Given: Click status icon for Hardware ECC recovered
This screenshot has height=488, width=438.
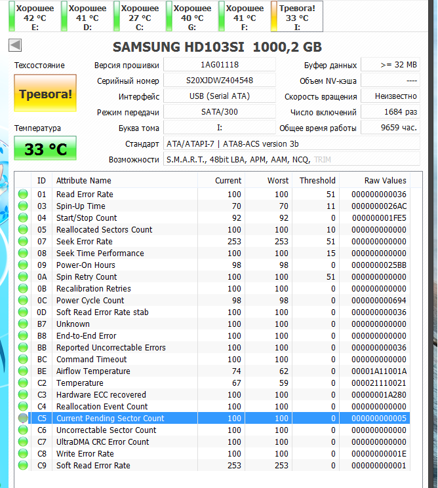Looking at the screenshot, I should tap(23, 394).
